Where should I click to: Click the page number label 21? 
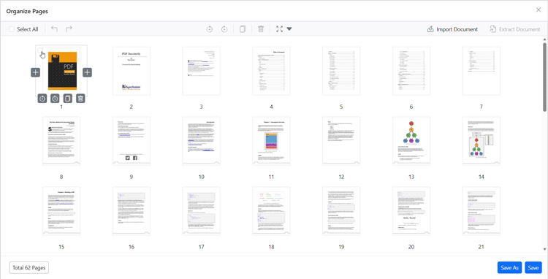(x=482, y=247)
